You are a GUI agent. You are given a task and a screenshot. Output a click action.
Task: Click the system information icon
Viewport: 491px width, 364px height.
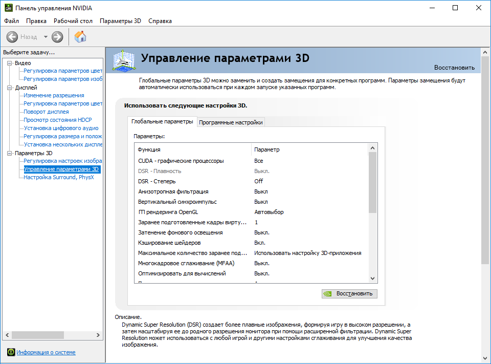11,352
